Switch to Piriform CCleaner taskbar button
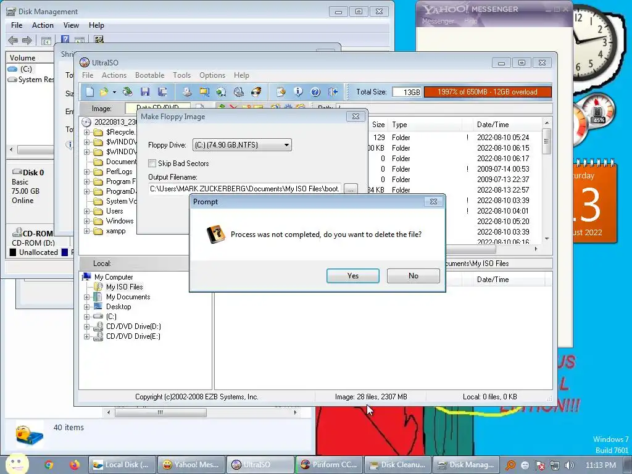Image resolution: width=632 pixels, height=474 pixels. [330, 465]
